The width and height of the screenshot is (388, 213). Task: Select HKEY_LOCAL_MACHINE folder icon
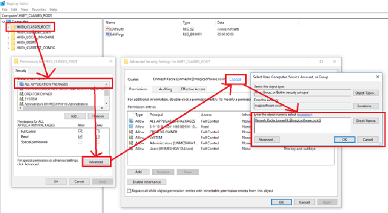[x=13, y=37]
